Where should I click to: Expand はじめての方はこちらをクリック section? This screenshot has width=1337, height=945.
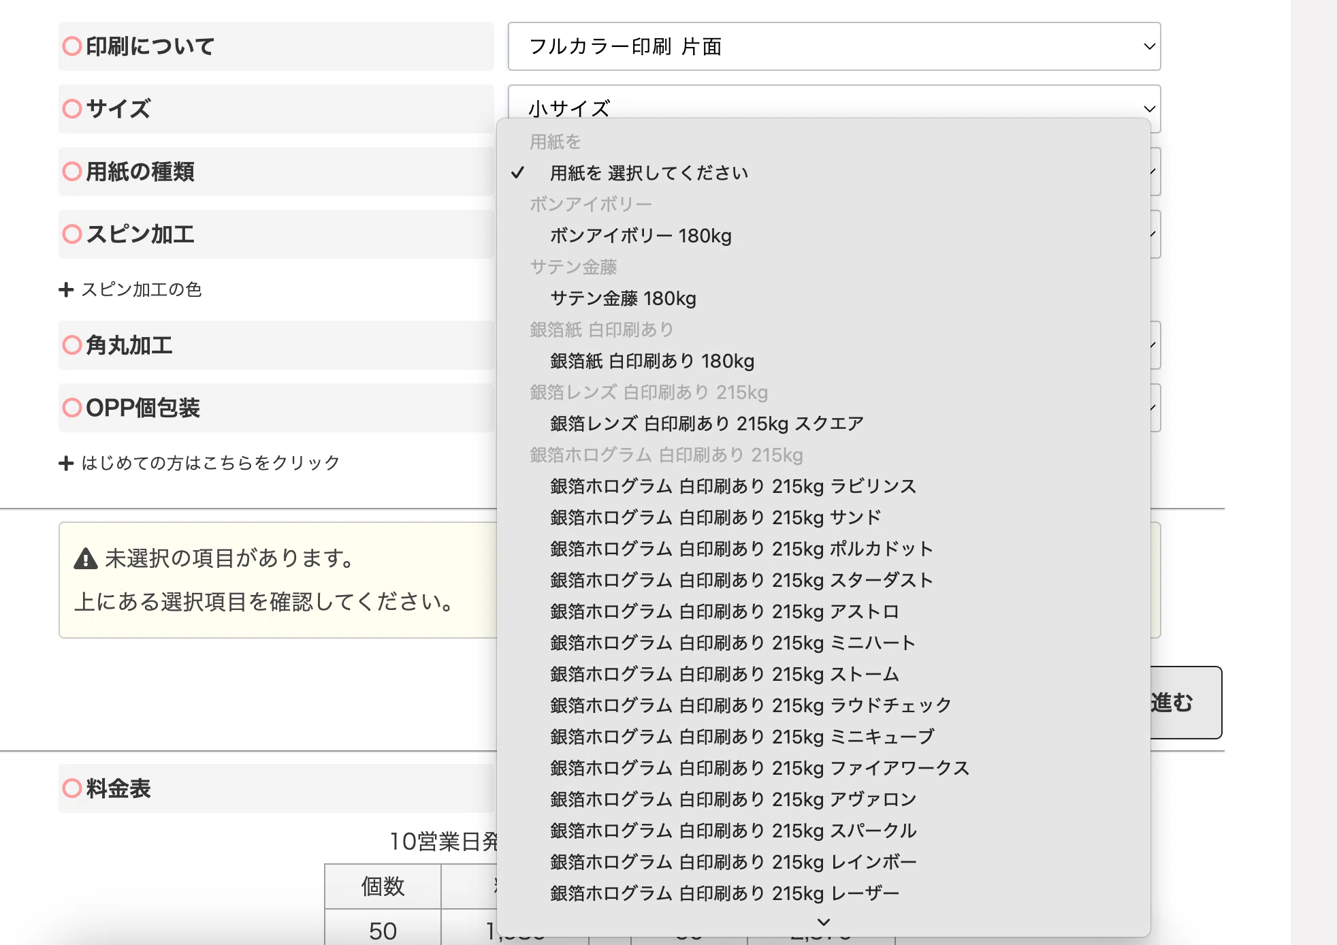[x=199, y=463]
